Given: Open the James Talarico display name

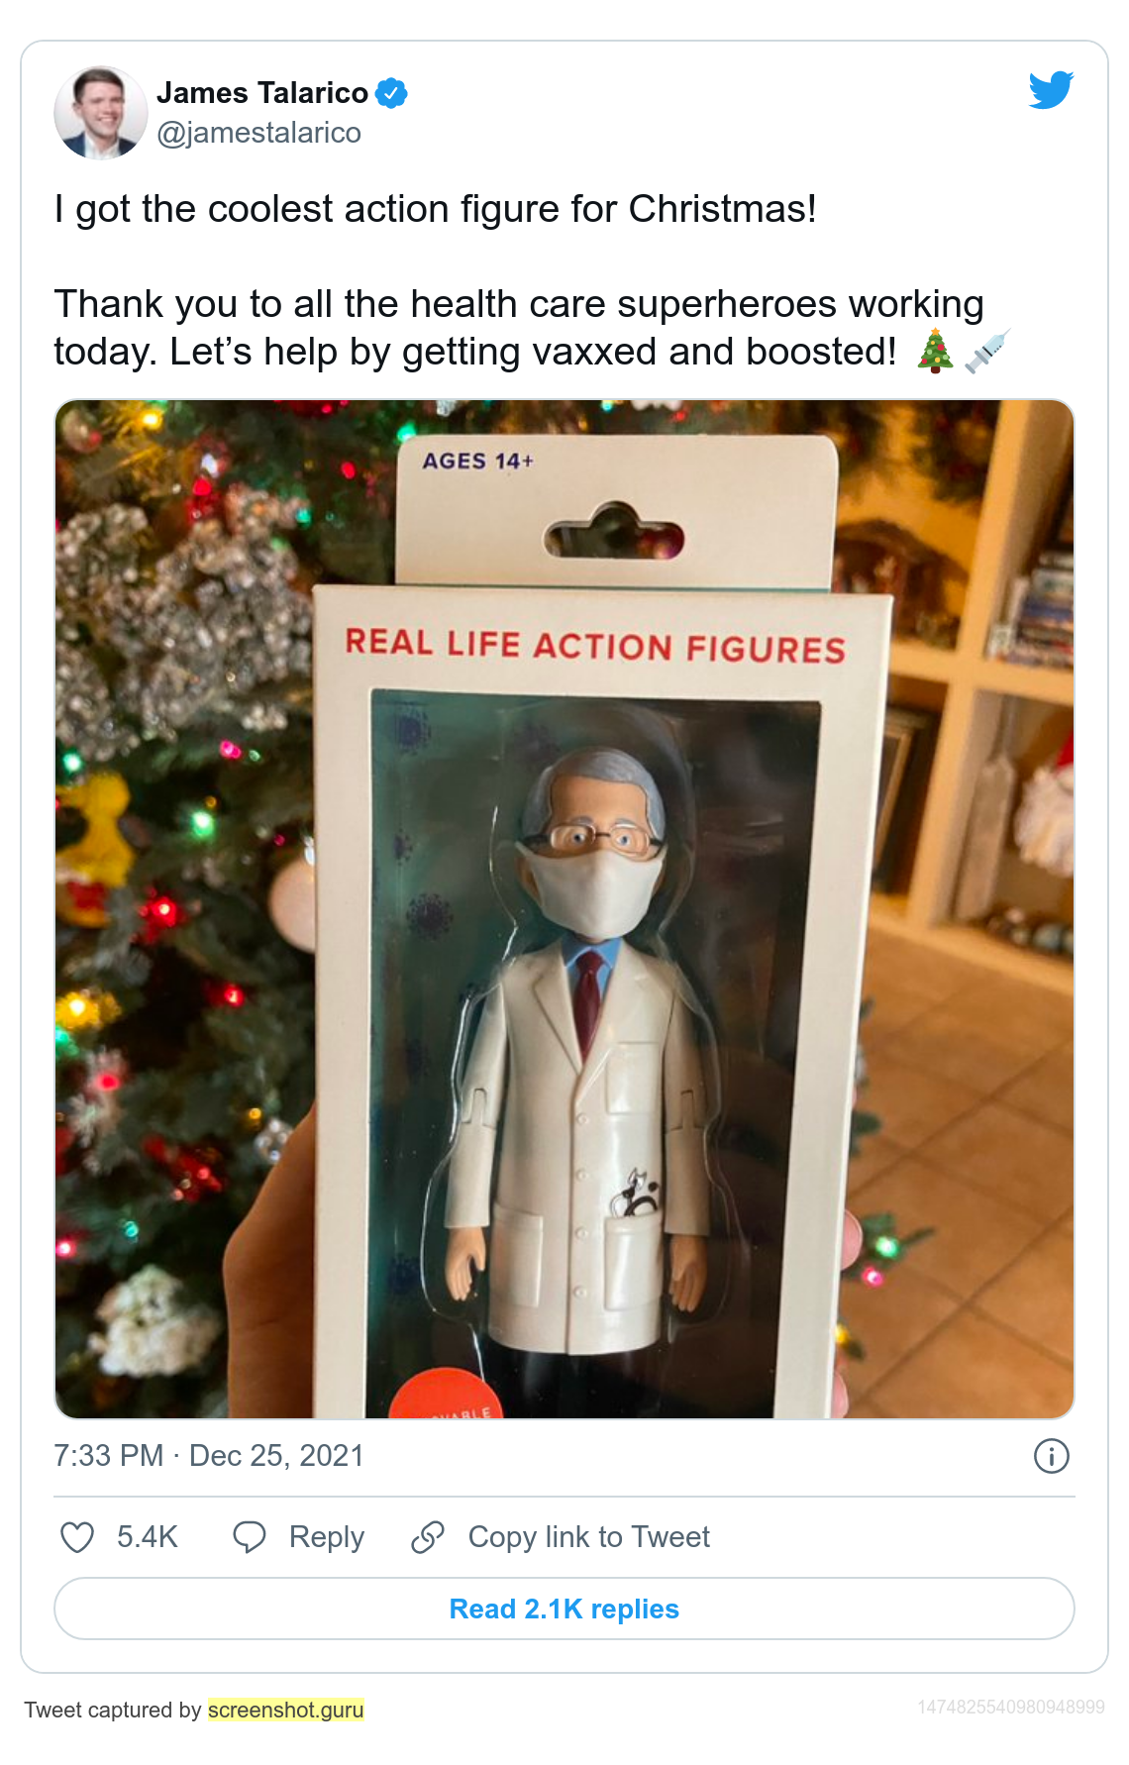Looking at the screenshot, I should point(262,93).
